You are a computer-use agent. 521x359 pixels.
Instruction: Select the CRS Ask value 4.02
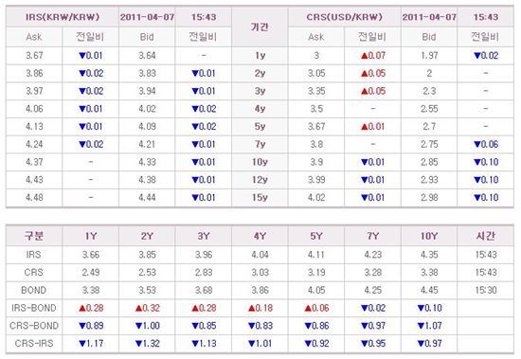coord(316,197)
